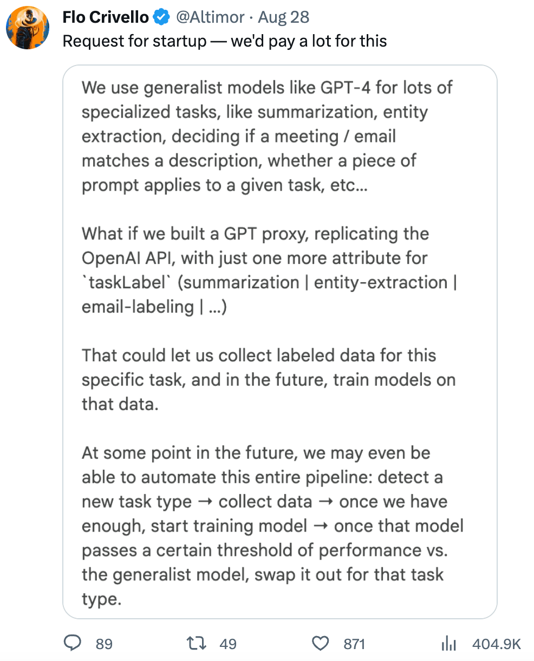Click the blue verified badge
This screenshot has width=534, height=661.
(x=161, y=17)
